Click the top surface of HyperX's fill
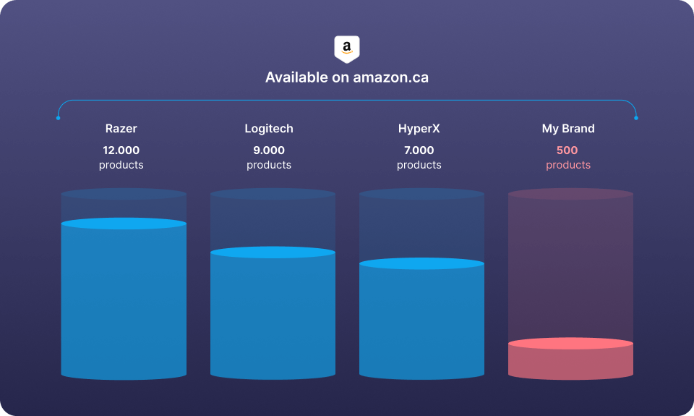The image size is (694, 416). pyautogui.click(x=421, y=263)
